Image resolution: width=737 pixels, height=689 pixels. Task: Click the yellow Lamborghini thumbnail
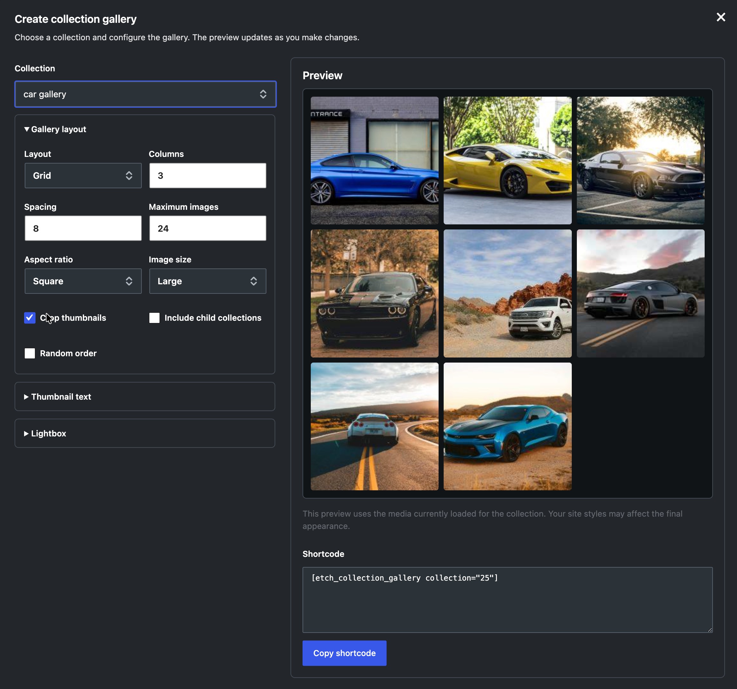[x=507, y=160]
